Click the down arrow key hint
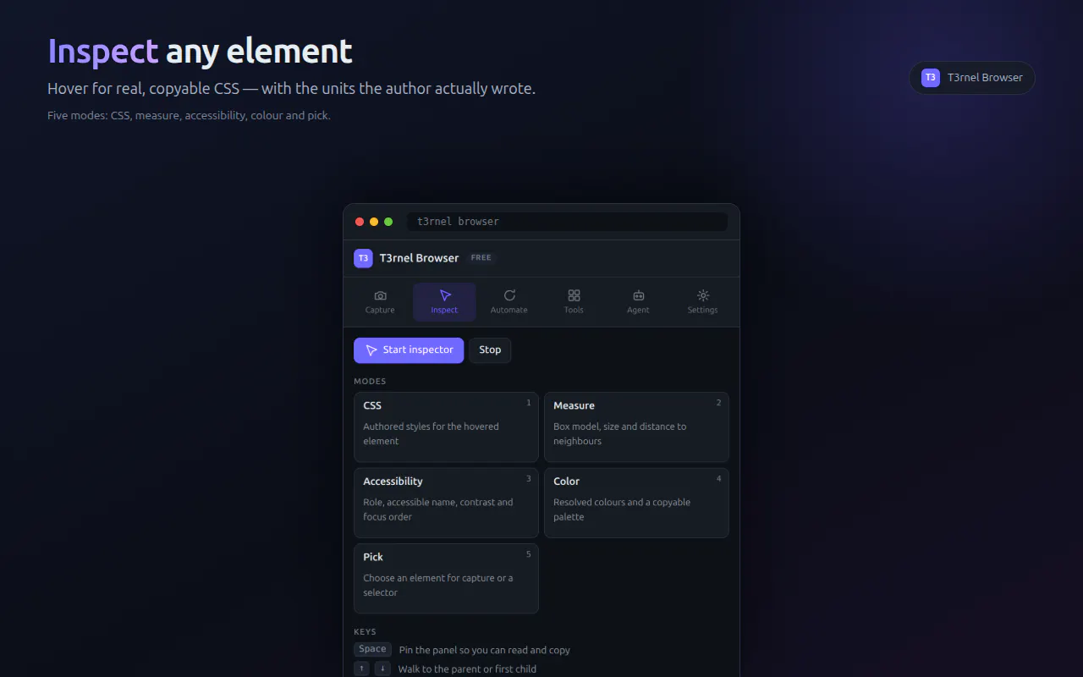The height and width of the screenshot is (677, 1083). point(382,669)
